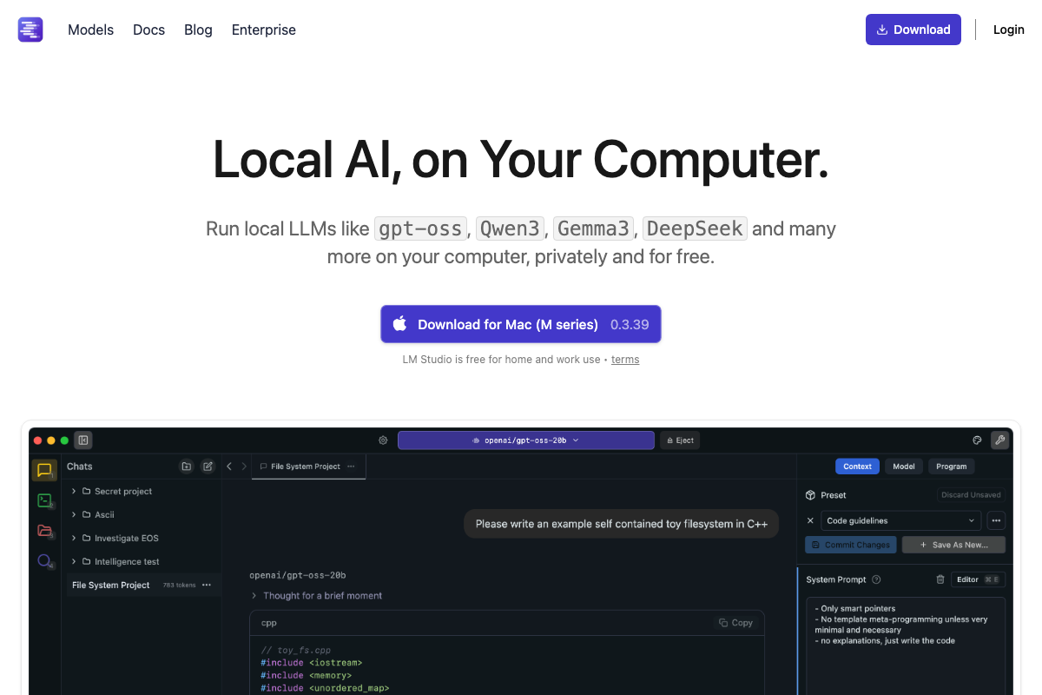Expand the Secret project folder
Viewport: 1042px width, 695px height.
point(75,492)
